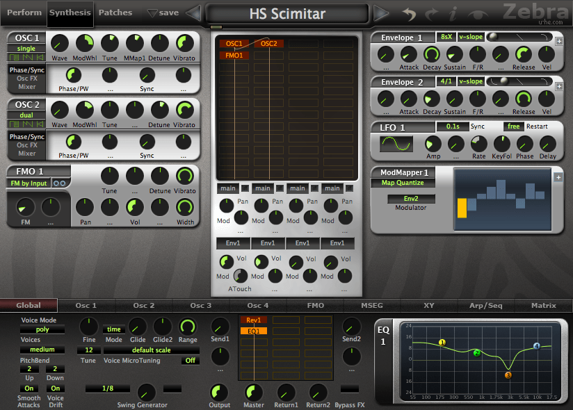Click the save button

pyautogui.click(x=163, y=13)
